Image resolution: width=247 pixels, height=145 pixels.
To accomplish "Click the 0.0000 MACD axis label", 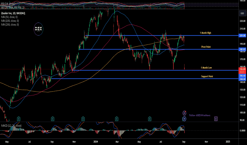I will point(242,130).
